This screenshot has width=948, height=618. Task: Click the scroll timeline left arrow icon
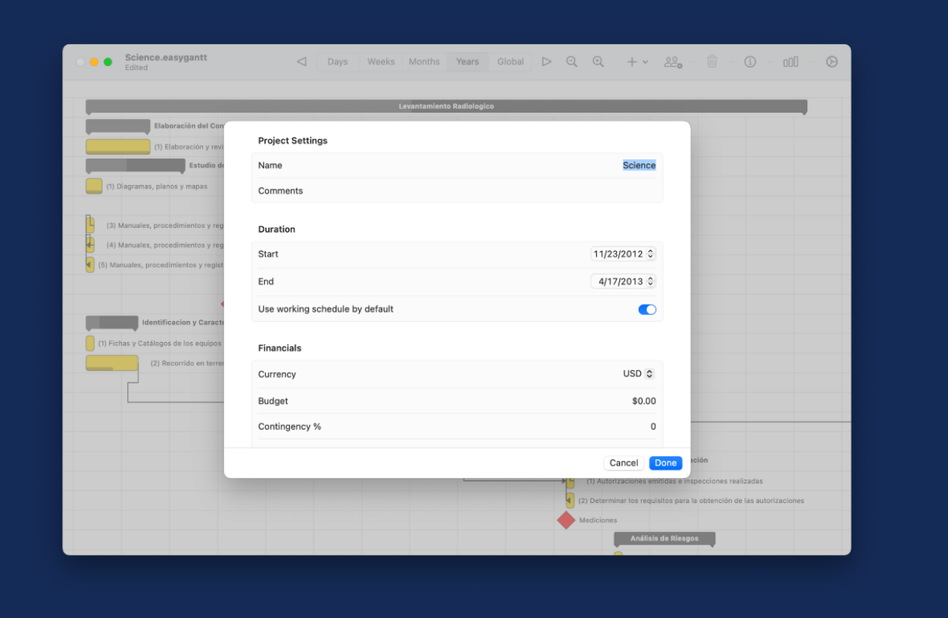(x=301, y=62)
